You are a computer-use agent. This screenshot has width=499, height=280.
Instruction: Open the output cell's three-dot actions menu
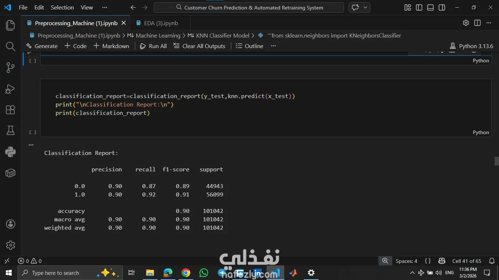tap(31, 145)
